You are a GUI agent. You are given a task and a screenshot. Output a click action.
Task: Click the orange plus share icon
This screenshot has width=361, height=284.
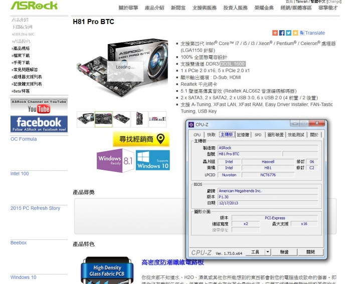tap(275, 33)
